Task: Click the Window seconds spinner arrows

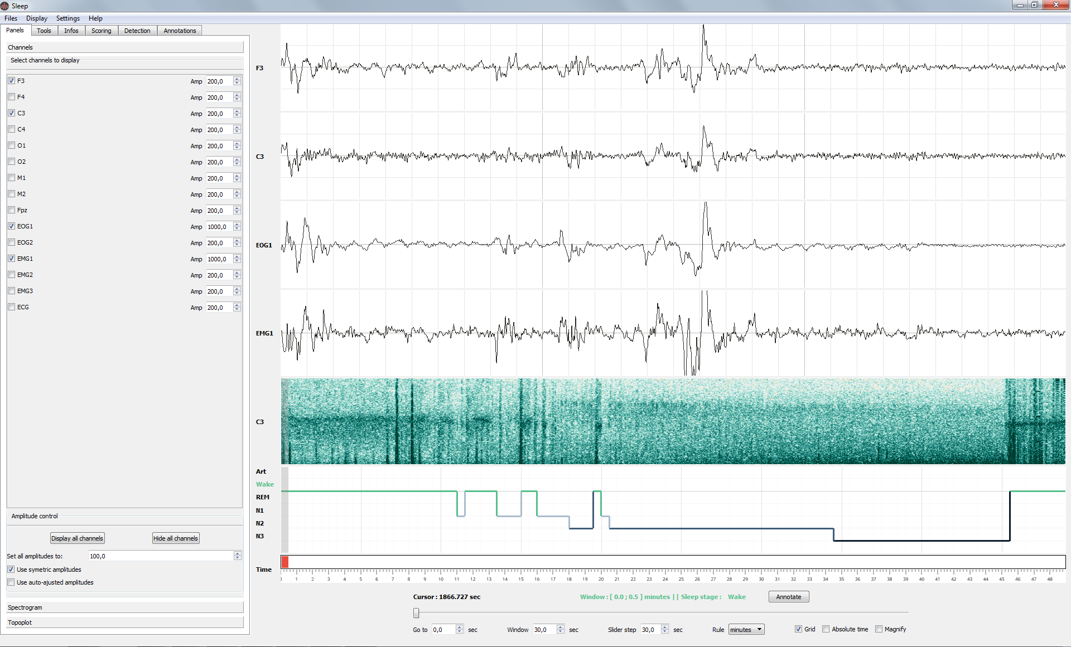Action: click(561, 630)
